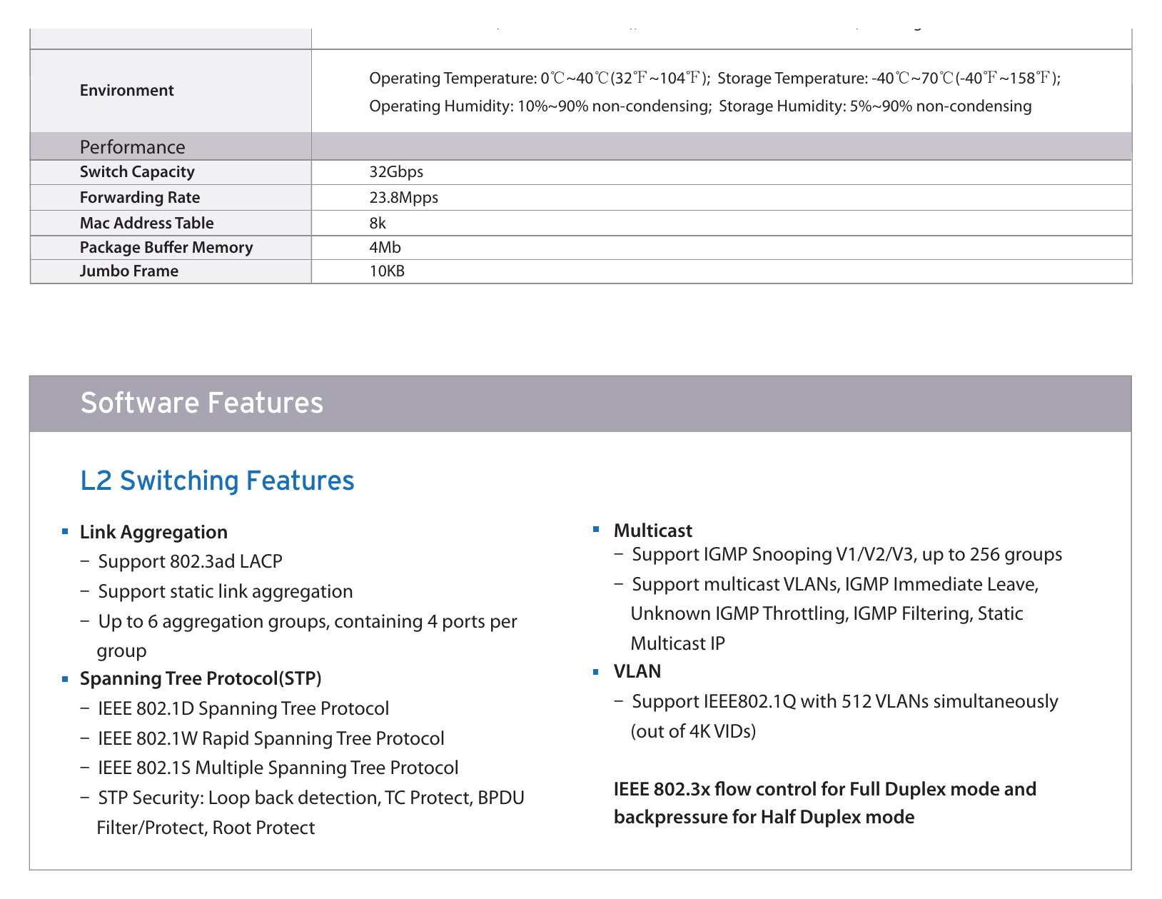The height and width of the screenshot is (899, 1162).
Task: Click the Environment row label
Action: click(x=127, y=91)
